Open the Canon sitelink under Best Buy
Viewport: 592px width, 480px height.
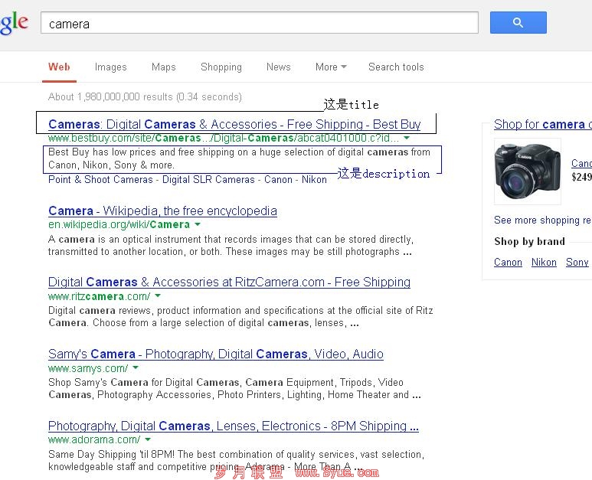[x=278, y=180]
